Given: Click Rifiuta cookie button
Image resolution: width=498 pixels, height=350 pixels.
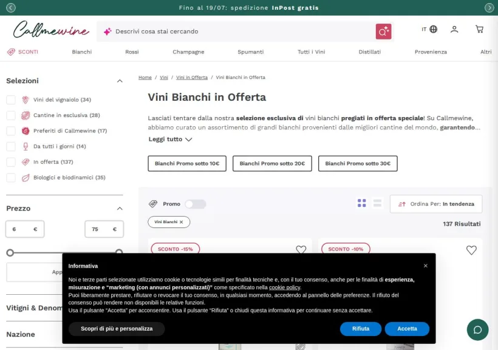Looking at the screenshot, I should pyautogui.click(x=361, y=329).
